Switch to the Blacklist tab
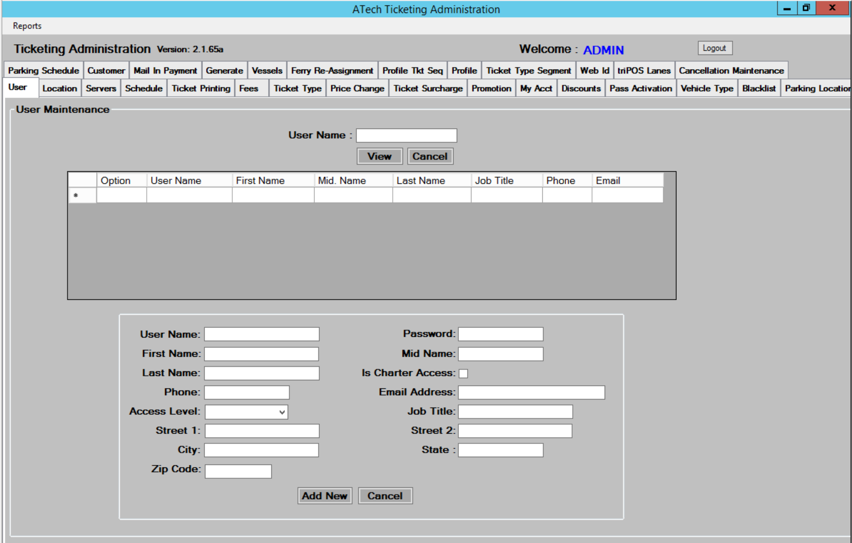852x543 pixels. [x=759, y=88]
